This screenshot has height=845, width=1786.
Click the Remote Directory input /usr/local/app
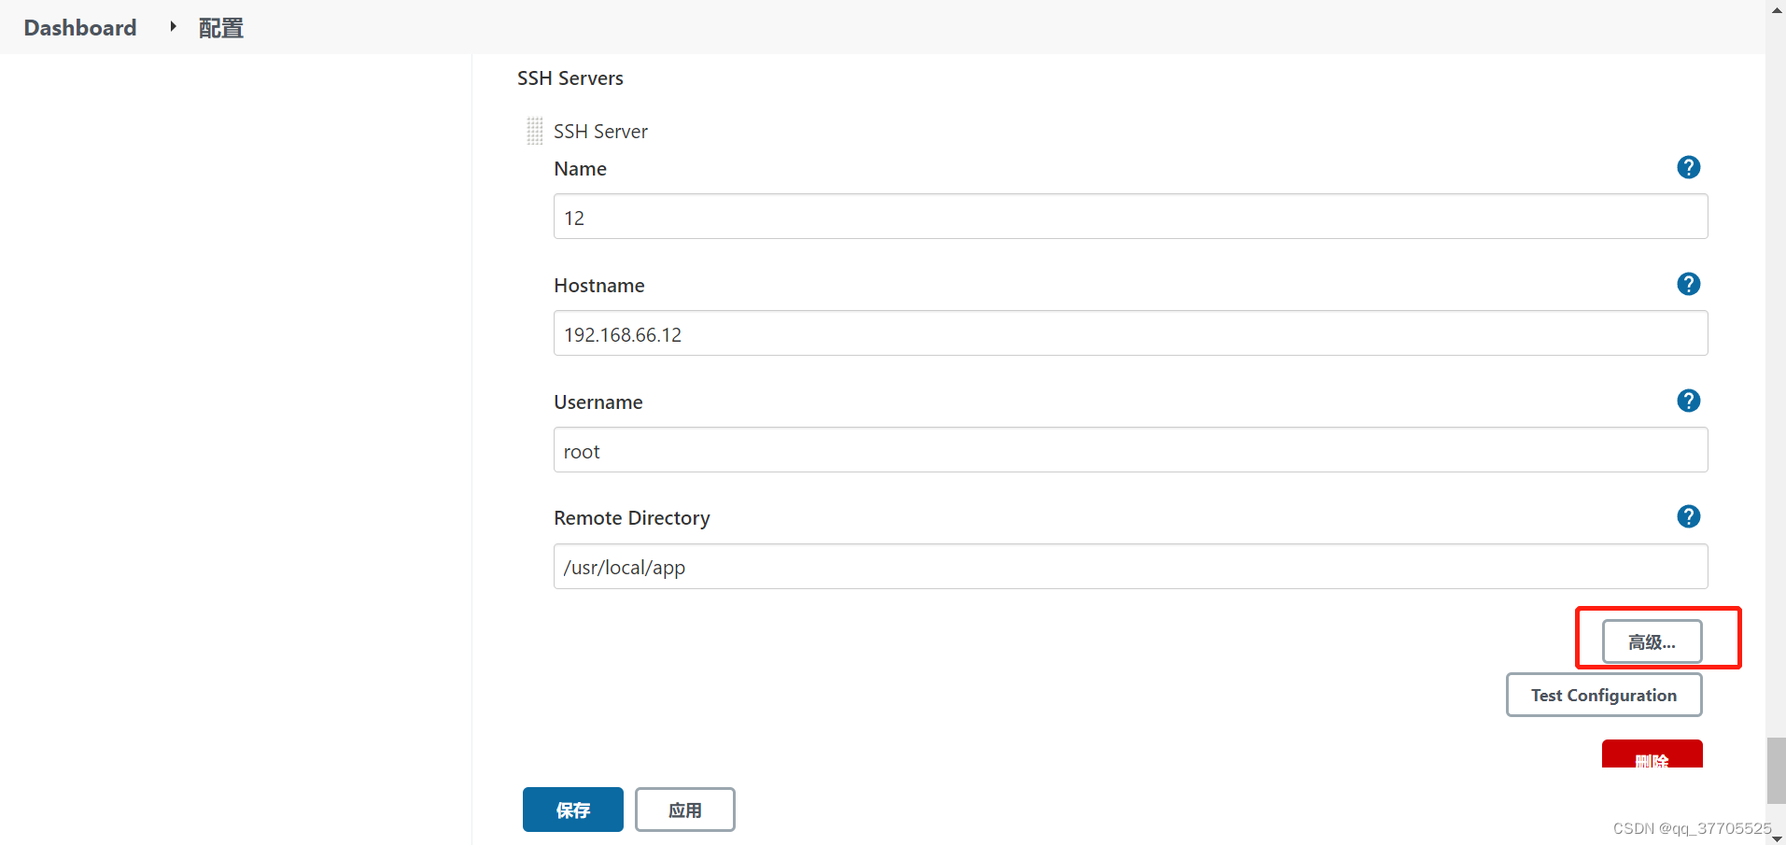(1131, 567)
